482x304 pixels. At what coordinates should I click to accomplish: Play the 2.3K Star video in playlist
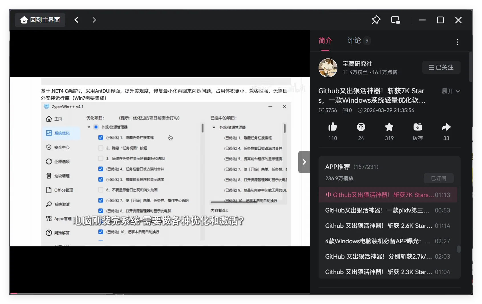click(x=388, y=272)
